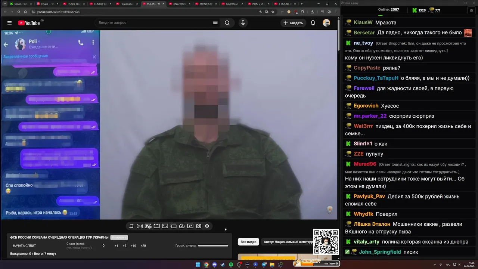The height and width of the screenshot is (269, 478).
Task: Switch to the 'СТАЛКЕР' browser tab
Action: click(x=100, y=4)
